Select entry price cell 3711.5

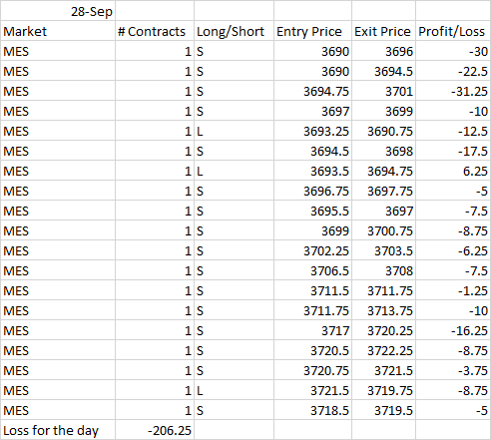pos(312,290)
